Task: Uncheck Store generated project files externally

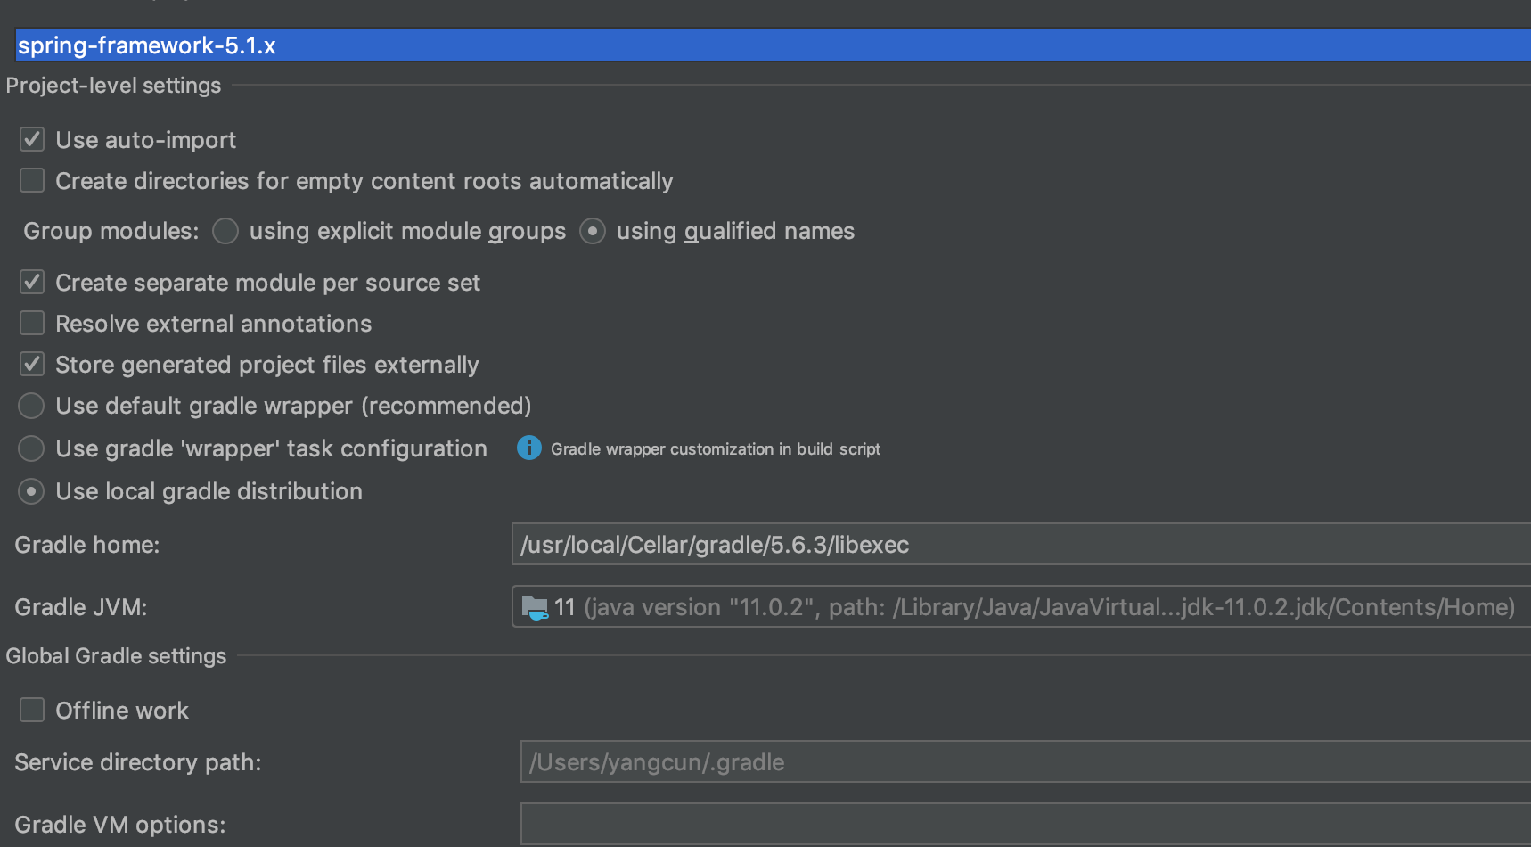Action: click(x=32, y=364)
